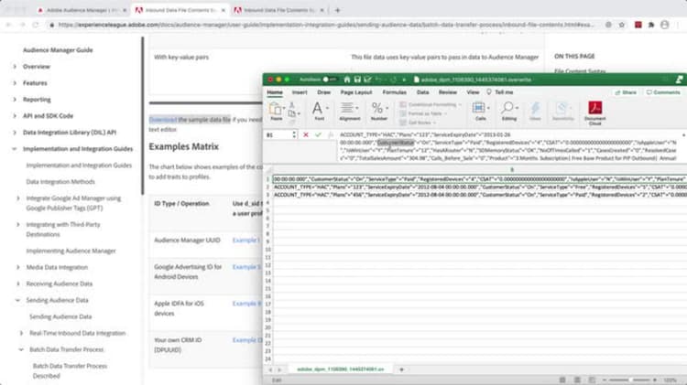Click the Name Box showing B1
Image resolution: width=687 pixels, height=385 pixels.
278,134
